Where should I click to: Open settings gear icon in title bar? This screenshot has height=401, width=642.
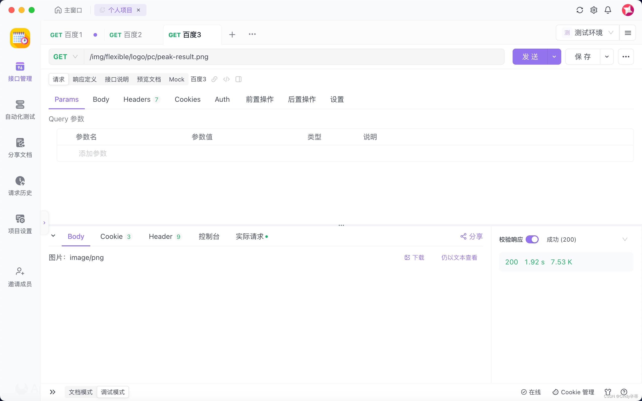pyautogui.click(x=594, y=10)
